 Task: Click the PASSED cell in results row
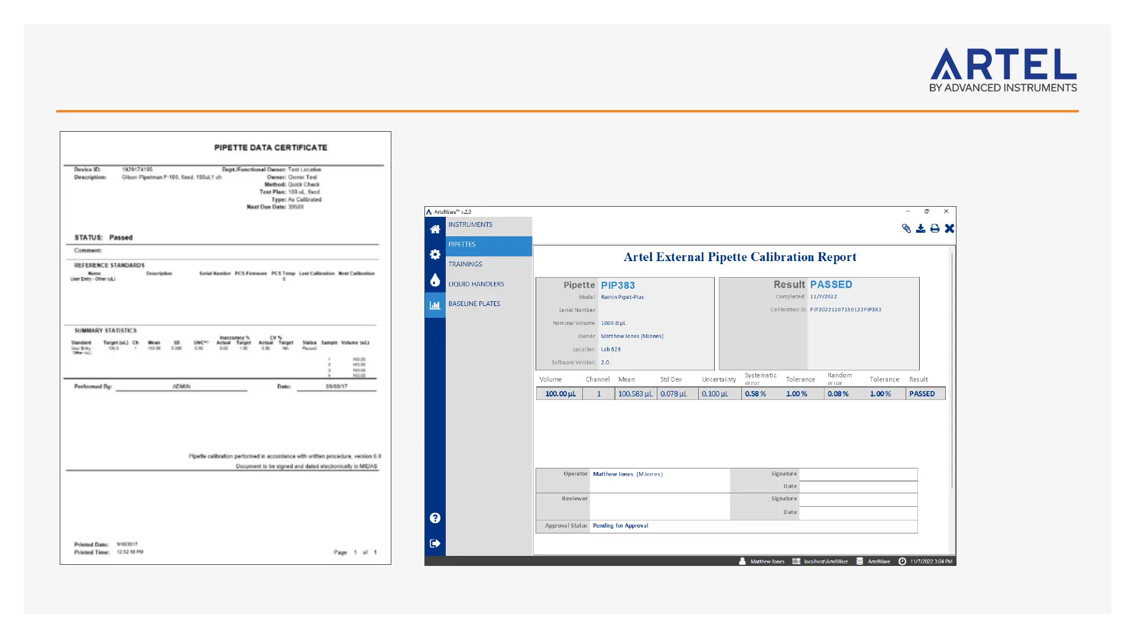tap(925, 394)
